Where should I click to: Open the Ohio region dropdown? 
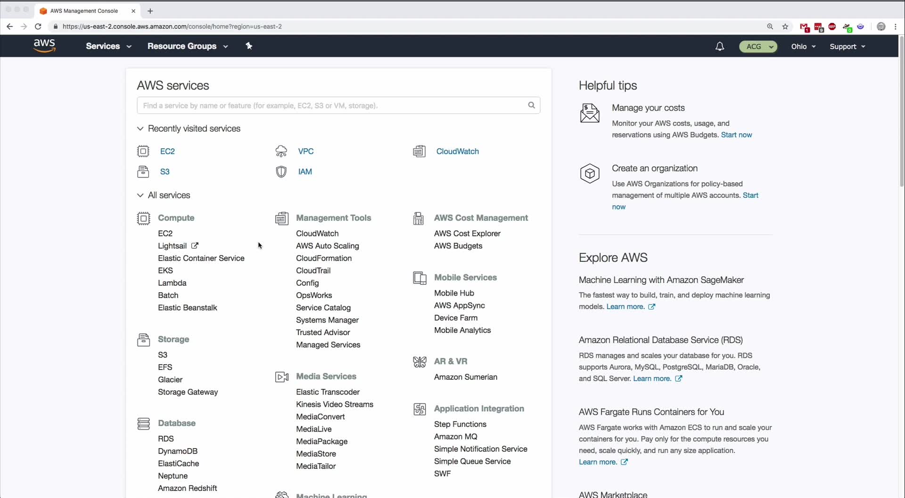(x=803, y=47)
